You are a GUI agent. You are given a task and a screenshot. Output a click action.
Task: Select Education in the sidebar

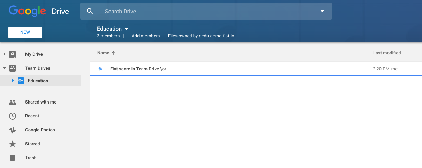[x=38, y=81]
